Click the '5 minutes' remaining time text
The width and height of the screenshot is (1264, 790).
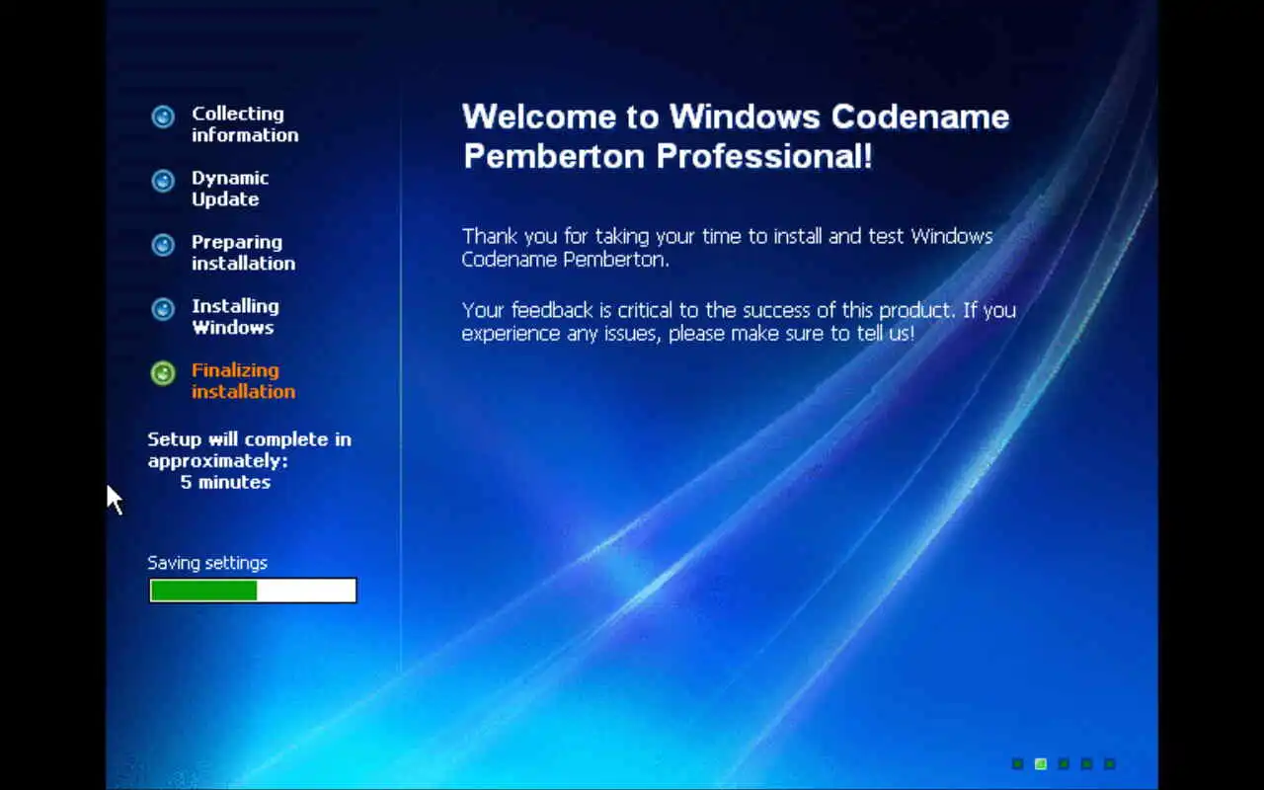(x=225, y=483)
